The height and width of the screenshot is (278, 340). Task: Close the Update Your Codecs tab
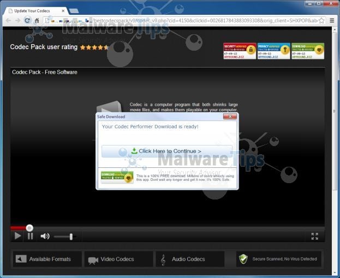[63, 10]
